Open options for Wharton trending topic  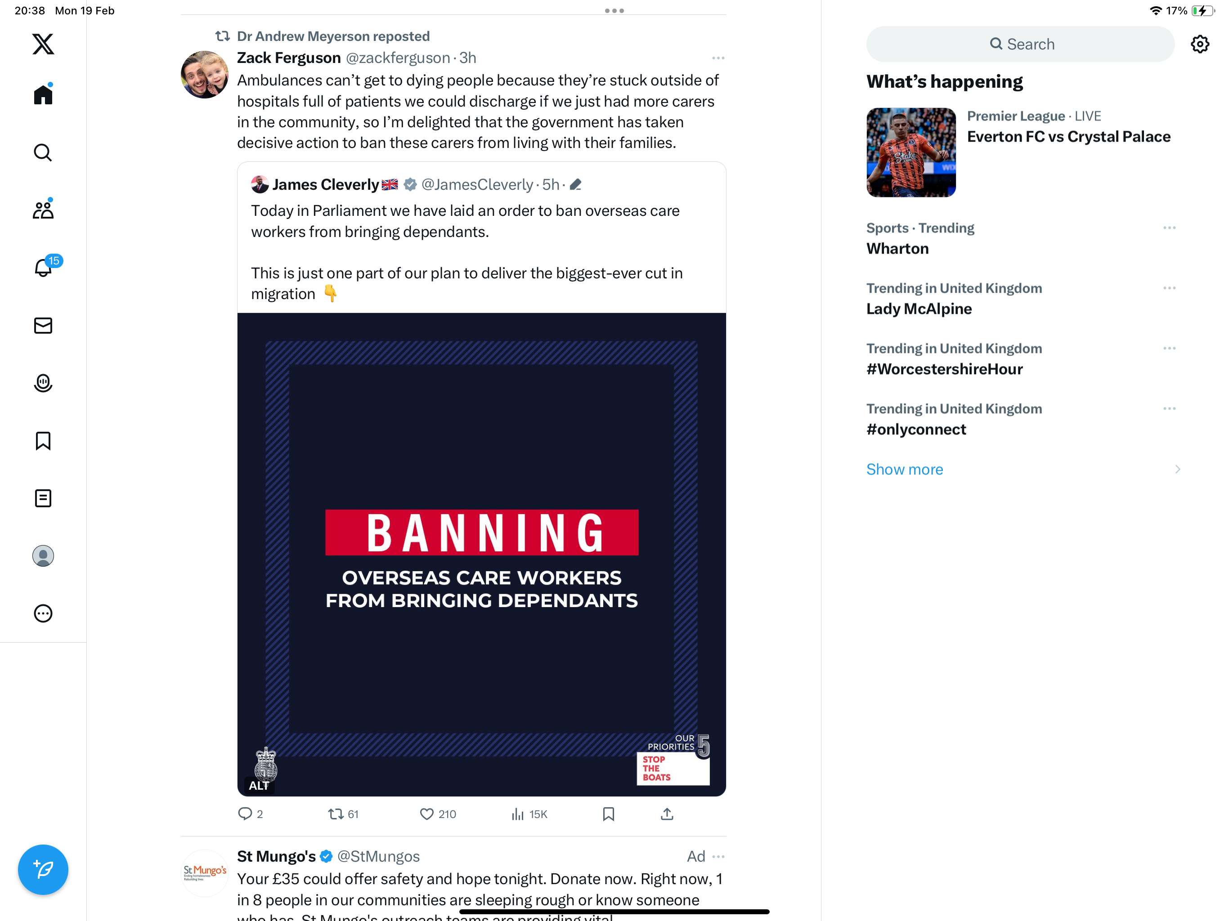pyautogui.click(x=1169, y=228)
